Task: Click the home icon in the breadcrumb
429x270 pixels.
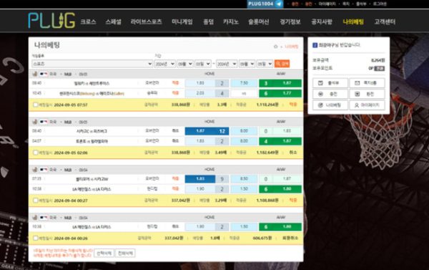Action: 275,47
